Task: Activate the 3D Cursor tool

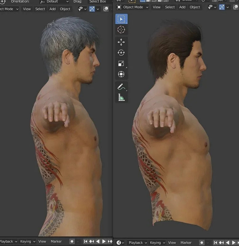Action: coord(121,30)
